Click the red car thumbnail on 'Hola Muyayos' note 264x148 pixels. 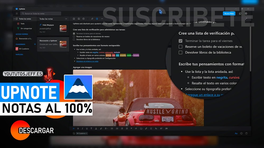(x=63, y=28)
